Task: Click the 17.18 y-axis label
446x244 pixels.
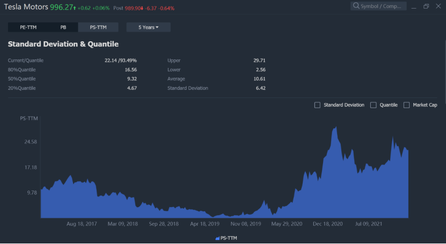Action: pyautogui.click(x=31, y=167)
